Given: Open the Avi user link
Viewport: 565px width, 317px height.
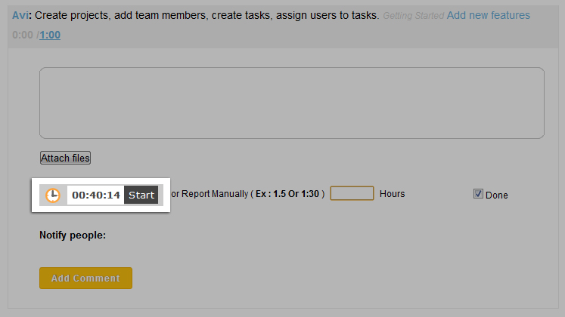Looking at the screenshot, I should coord(20,15).
